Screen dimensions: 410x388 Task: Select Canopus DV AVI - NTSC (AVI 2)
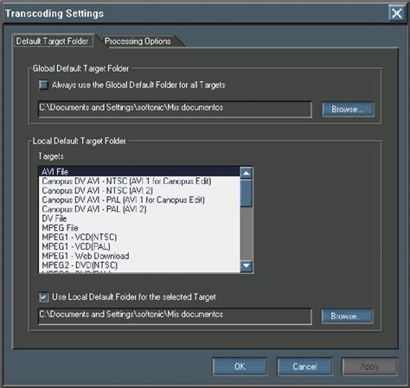pyautogui.click(x=139, y=190)
